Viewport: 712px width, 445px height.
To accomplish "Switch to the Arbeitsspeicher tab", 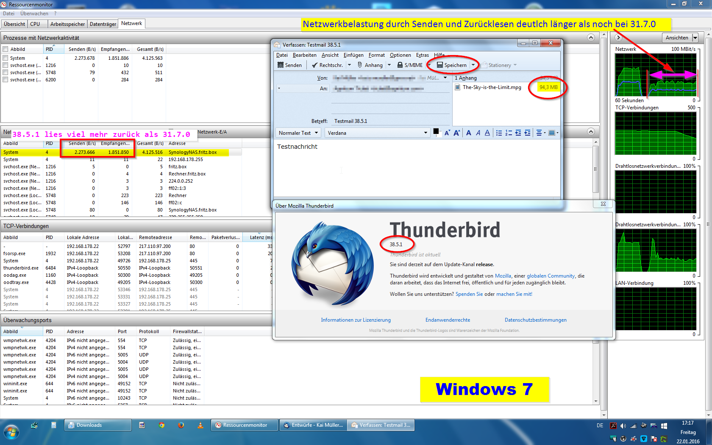I will coord(68,24).
